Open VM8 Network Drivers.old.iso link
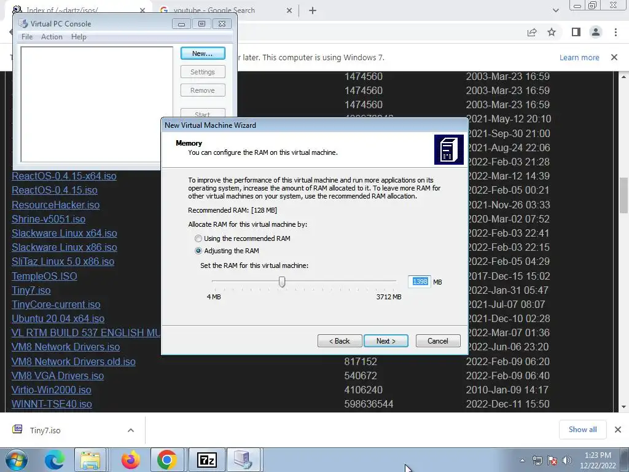The width and height of the screenshot is (629, 472). (x=74, y=361)
